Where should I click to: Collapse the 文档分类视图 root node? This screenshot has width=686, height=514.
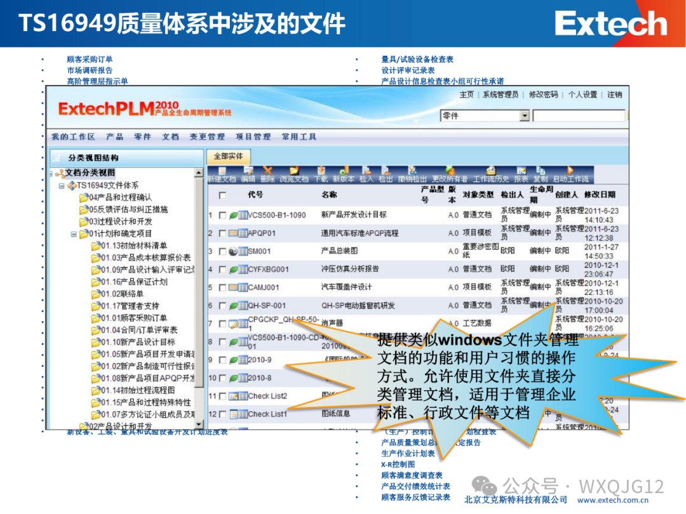coord(51,174)
